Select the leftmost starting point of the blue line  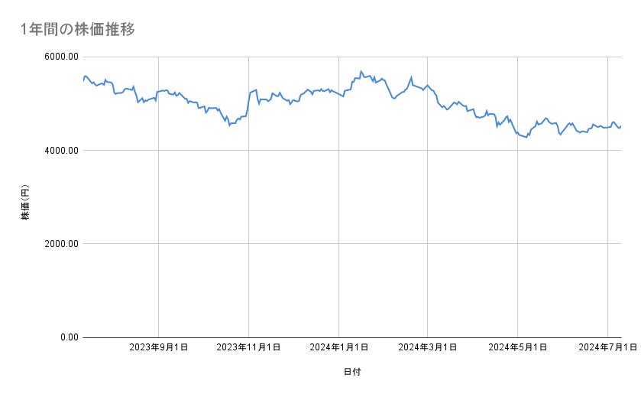coord(83,80)
